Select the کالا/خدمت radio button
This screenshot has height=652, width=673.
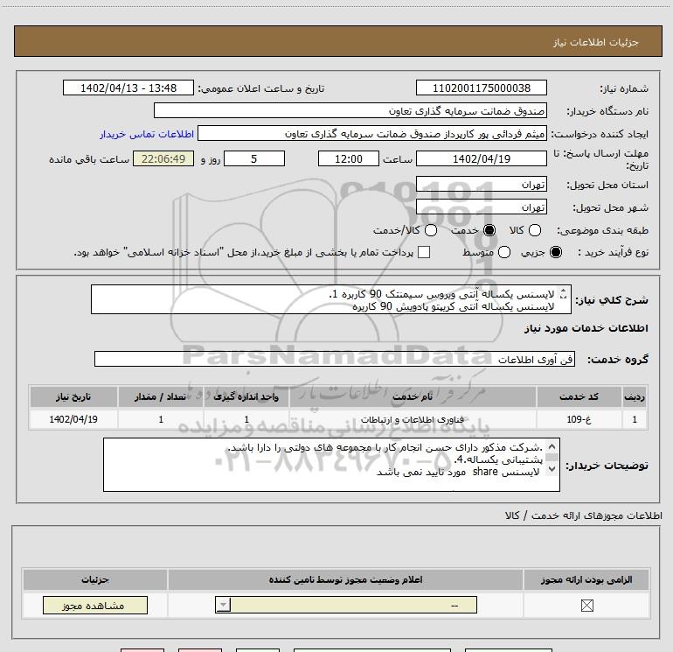click(431, 230)
